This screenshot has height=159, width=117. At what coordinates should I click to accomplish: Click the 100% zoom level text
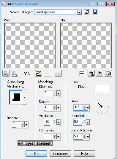coord(26,74)
